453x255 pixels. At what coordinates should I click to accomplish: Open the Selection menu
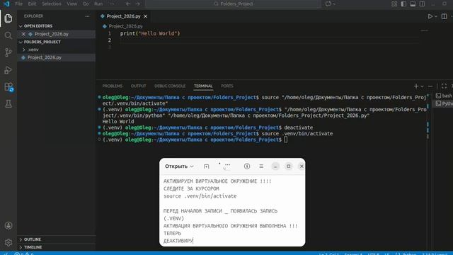coord(52,4)
